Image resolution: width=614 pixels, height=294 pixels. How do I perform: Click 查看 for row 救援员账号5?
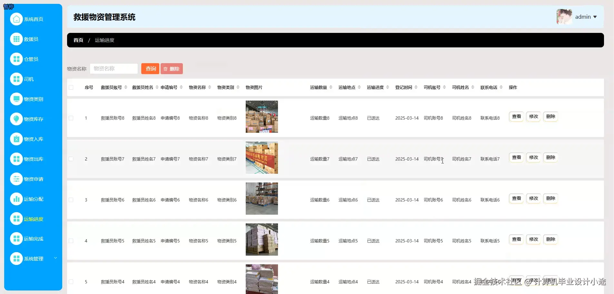click(517, 239)
